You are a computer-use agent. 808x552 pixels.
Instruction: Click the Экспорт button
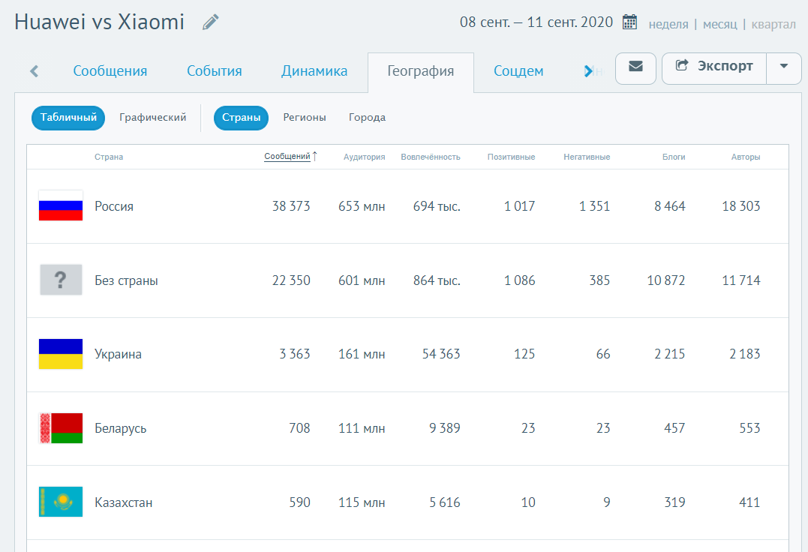(x=714, y=68)
